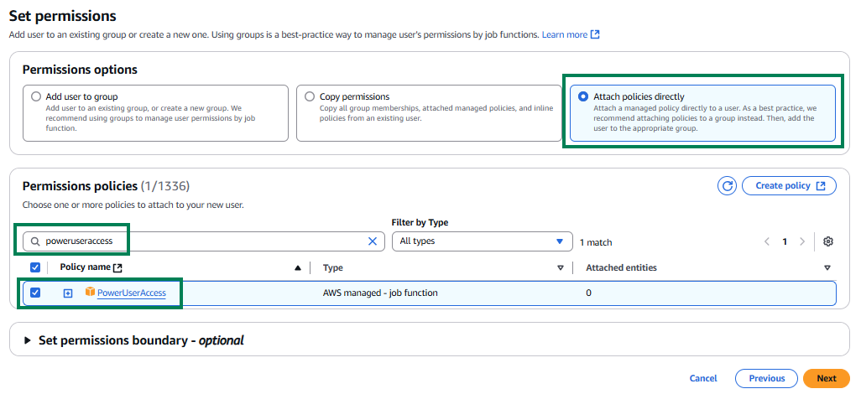Expand Set permissions boundary section
This screenshot has width=861, height=394.
(28, 341)
